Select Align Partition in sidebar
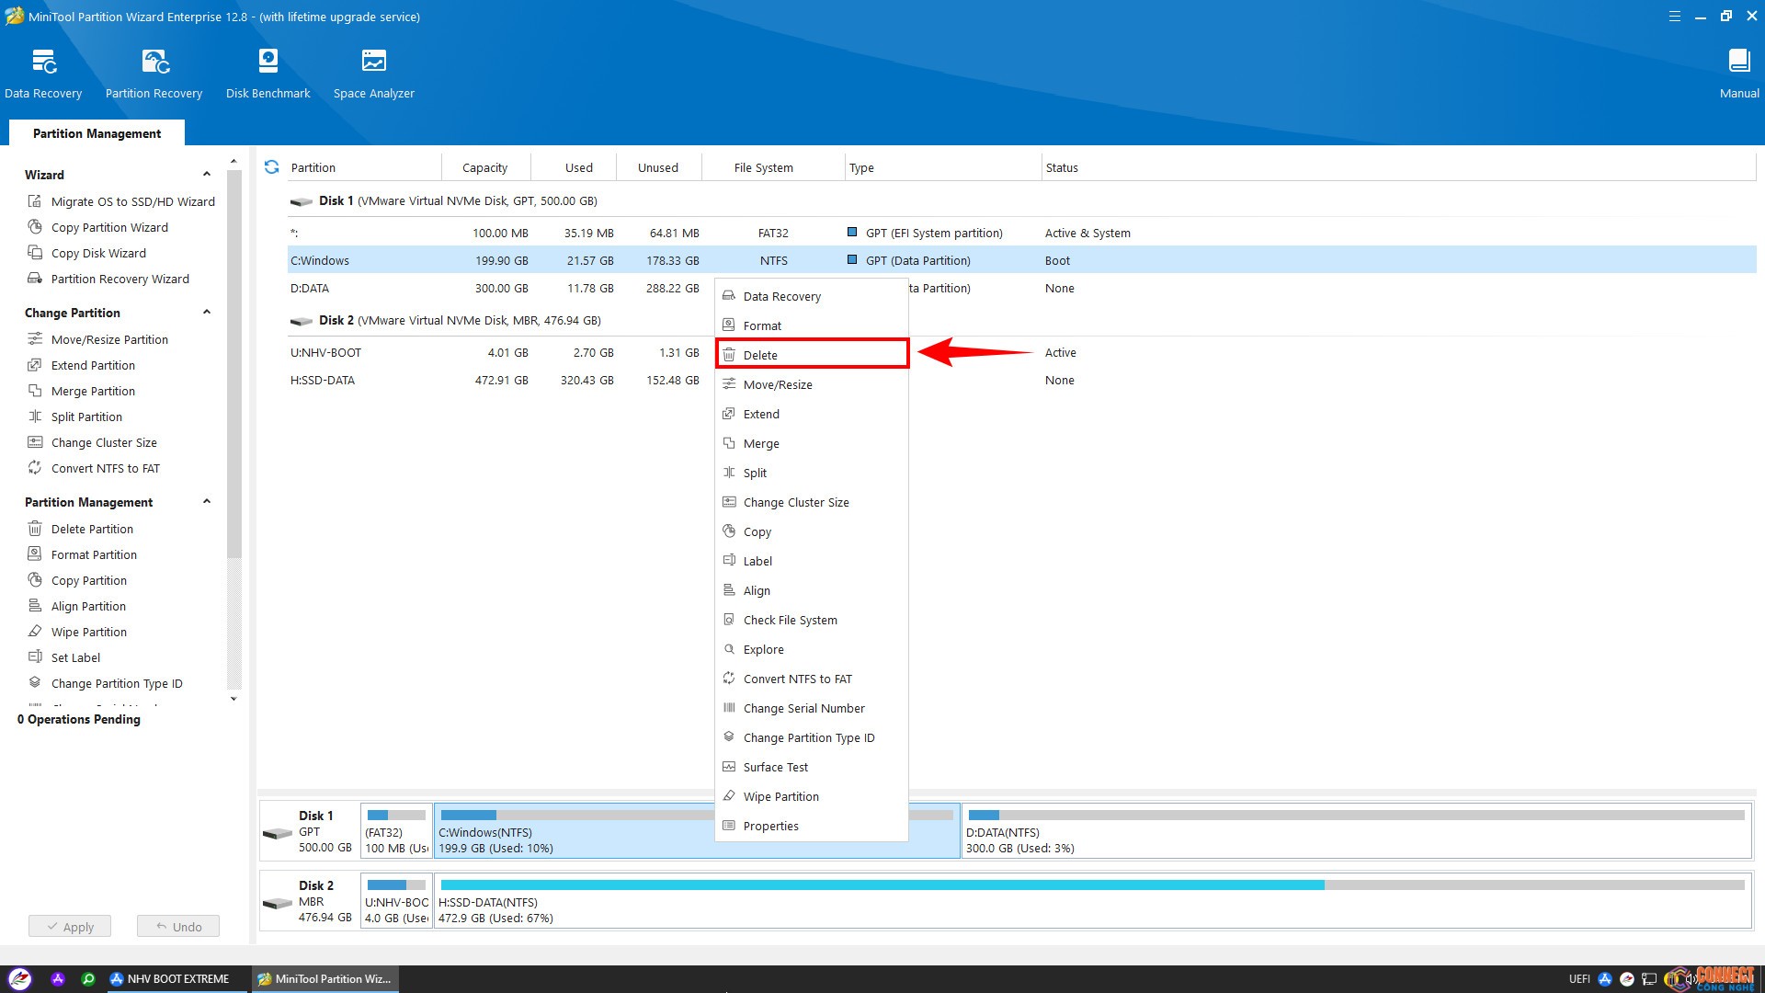This screenshot has width=1765, height=993. 77,606
